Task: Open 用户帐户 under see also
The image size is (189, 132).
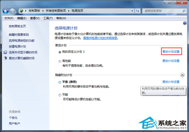Action: [x=14, y=124]
